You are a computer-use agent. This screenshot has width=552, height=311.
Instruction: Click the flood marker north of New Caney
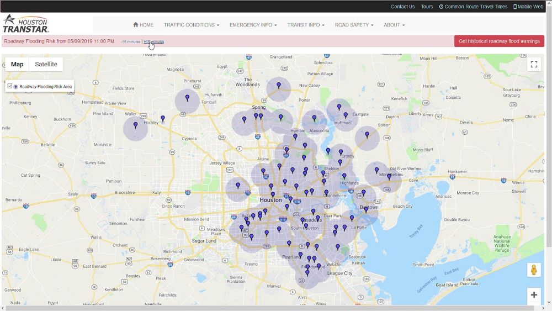pyautogui.click(x=279, y=85)
